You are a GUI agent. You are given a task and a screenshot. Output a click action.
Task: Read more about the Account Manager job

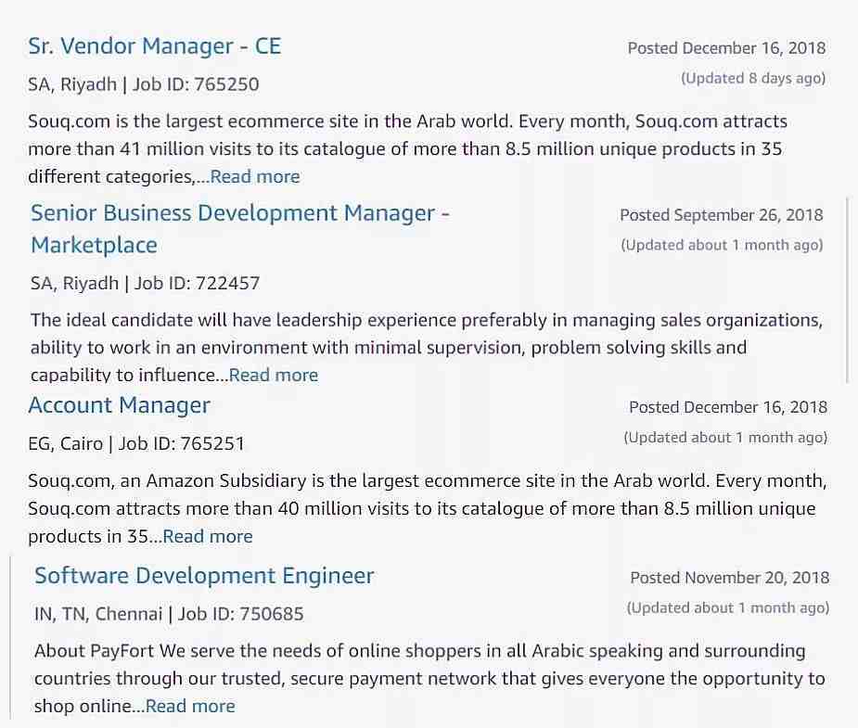tap(208, 537)
